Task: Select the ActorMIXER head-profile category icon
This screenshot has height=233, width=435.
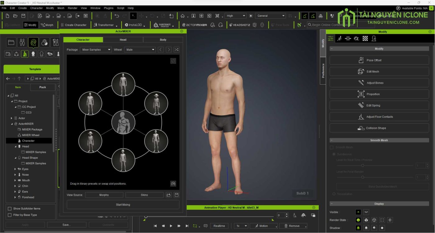Action: [x=33, y=42]
